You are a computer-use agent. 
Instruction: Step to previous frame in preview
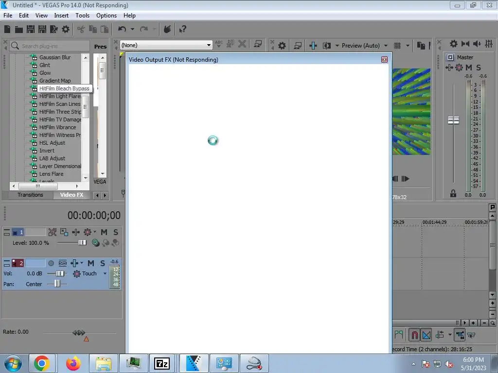click(x=395, y=179)
